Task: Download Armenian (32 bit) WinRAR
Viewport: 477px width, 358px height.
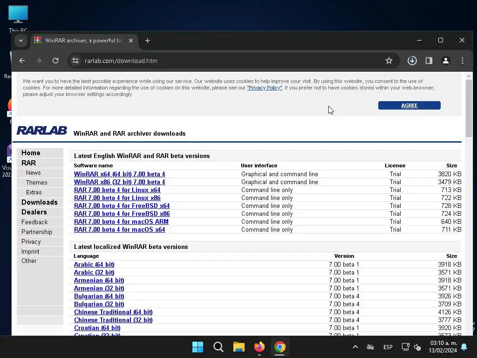Action: [x=99, y=288]
